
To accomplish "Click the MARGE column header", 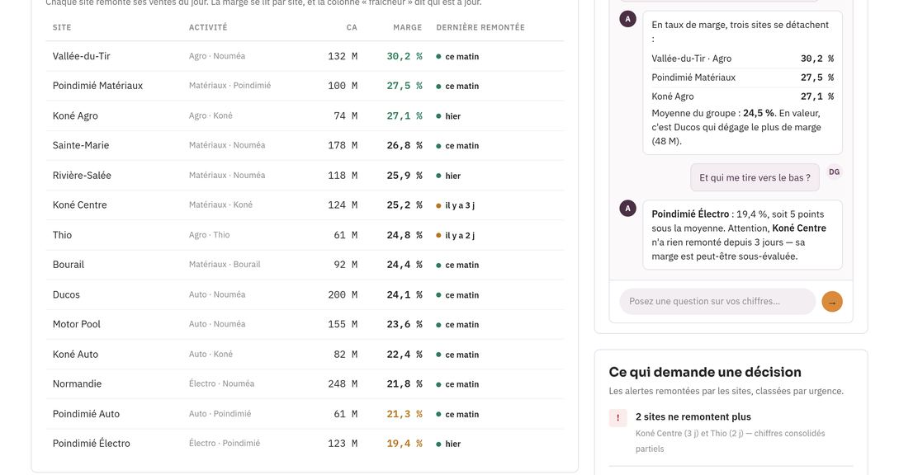I will (408, 27).
